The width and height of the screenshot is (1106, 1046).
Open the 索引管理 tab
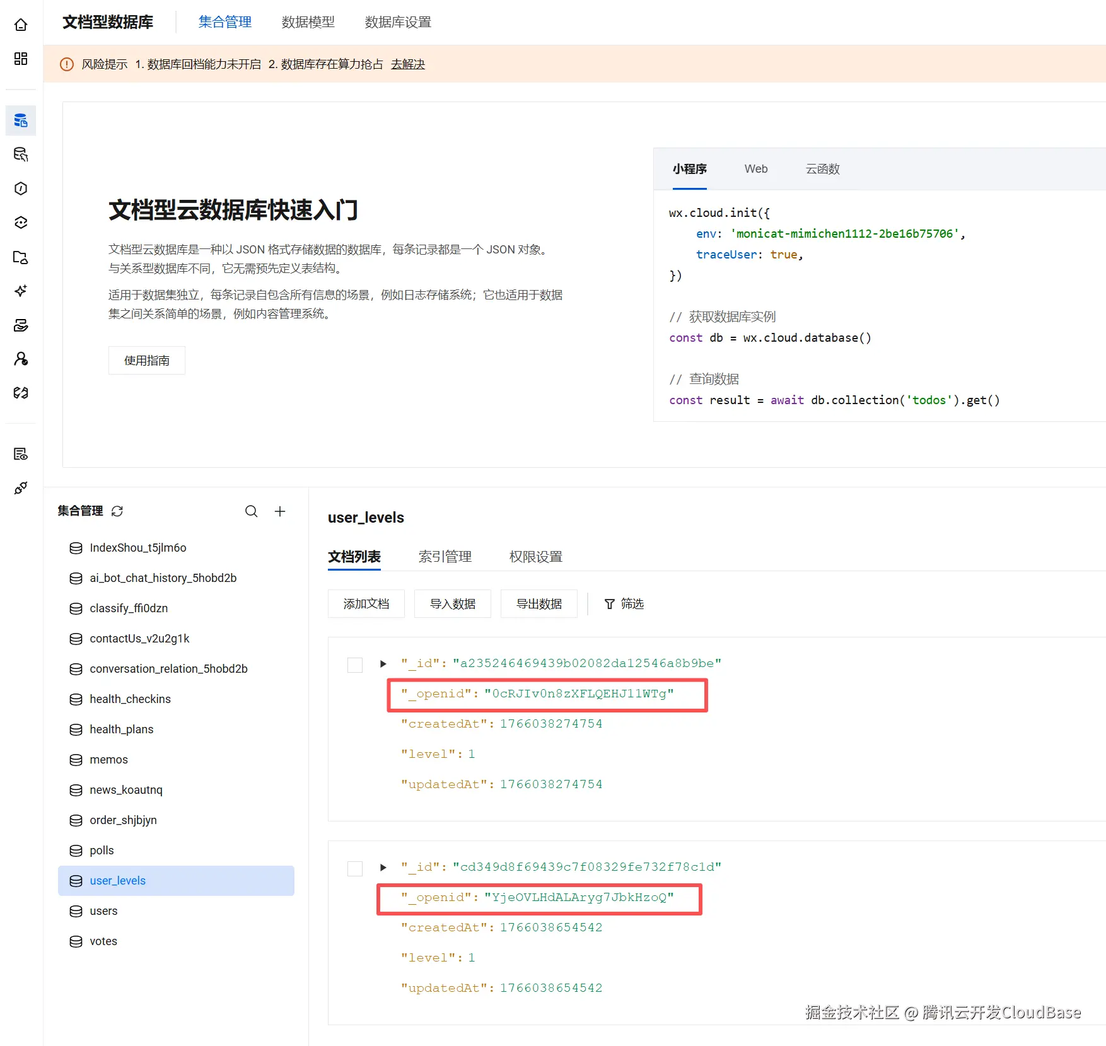point(445,557)
